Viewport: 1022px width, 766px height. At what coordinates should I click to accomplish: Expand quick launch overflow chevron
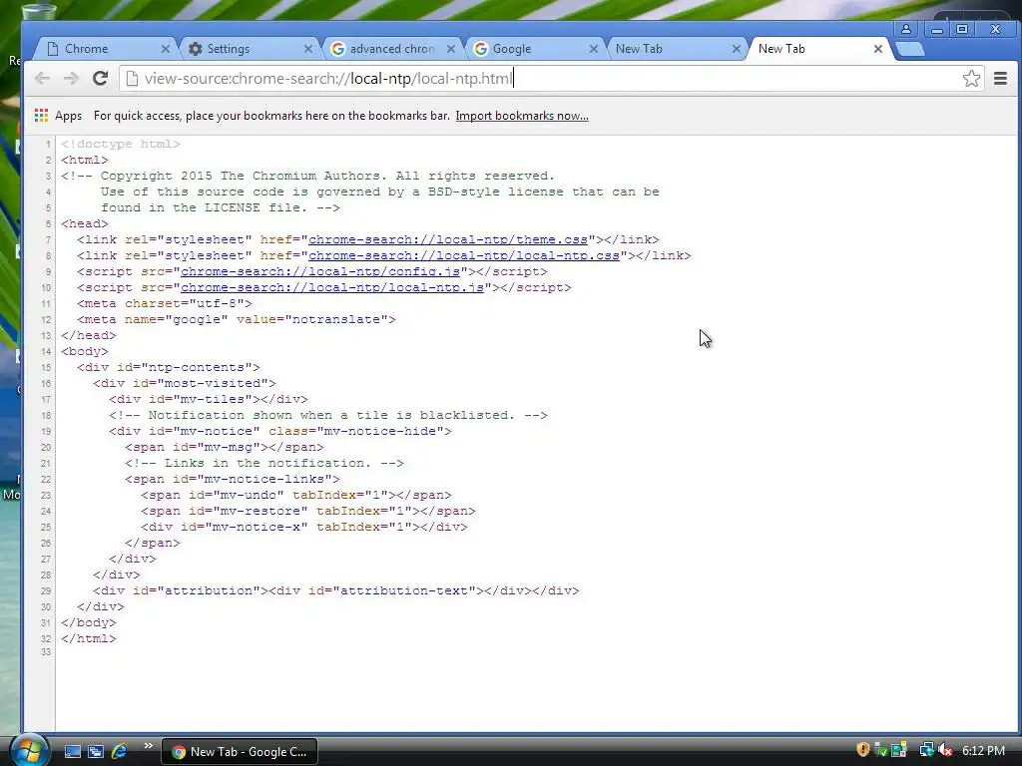148,746
